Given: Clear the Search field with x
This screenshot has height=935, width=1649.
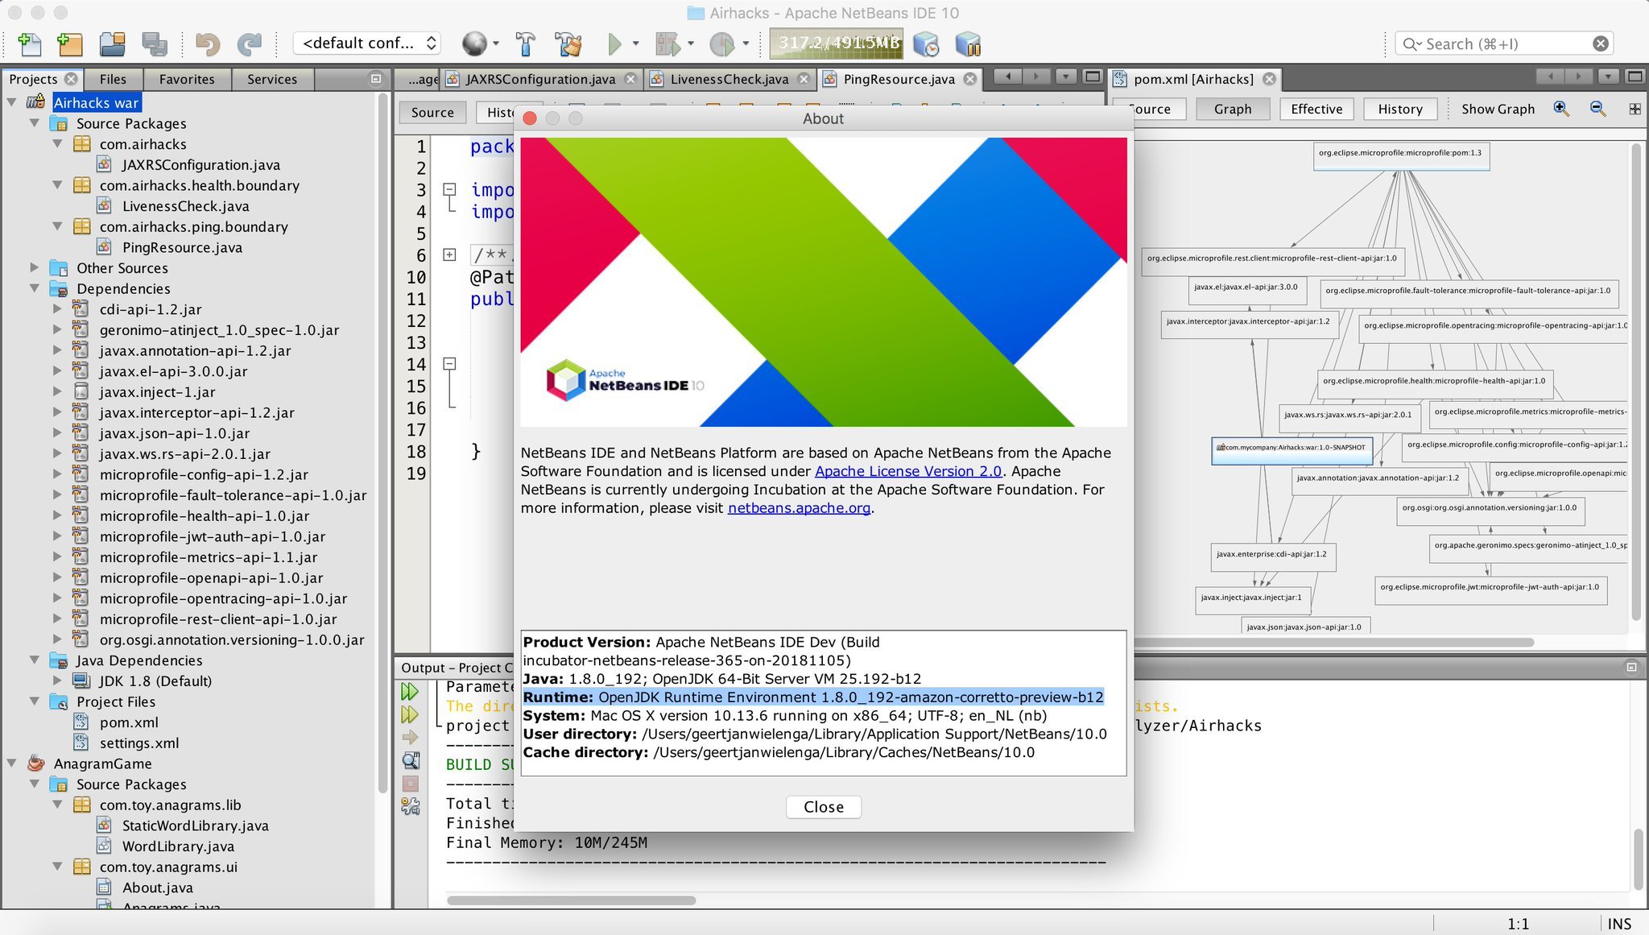Looking at the screenshot, I should click(x=1601, y=43).
